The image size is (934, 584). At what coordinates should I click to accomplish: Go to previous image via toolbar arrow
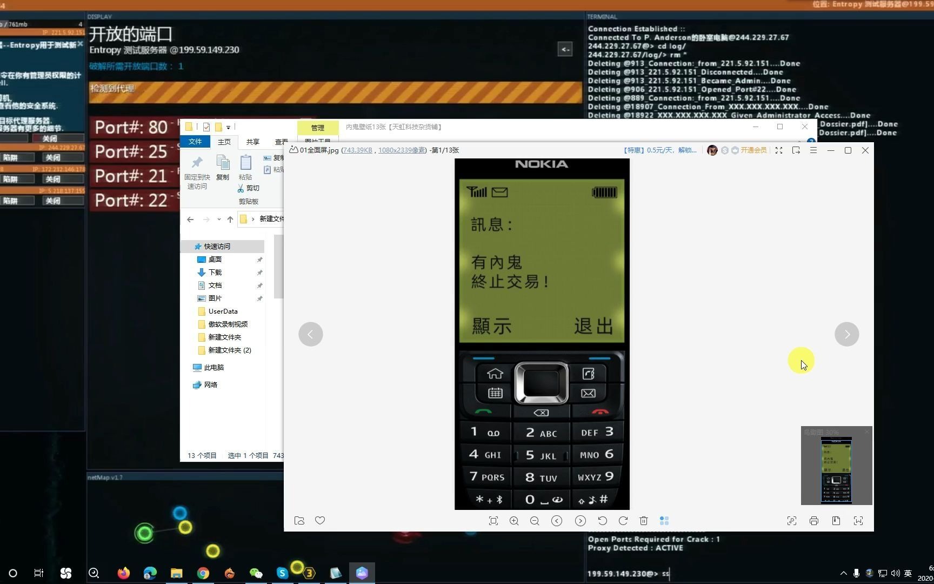pos(557,521)
